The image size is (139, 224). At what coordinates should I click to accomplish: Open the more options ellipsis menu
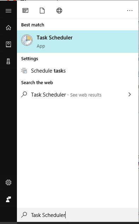pyautogui.click(x=130, y=11)
